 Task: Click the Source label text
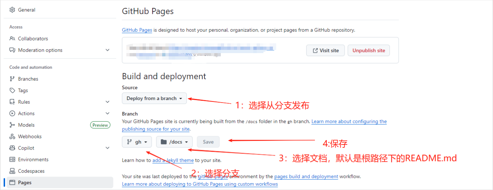(130, 87)
